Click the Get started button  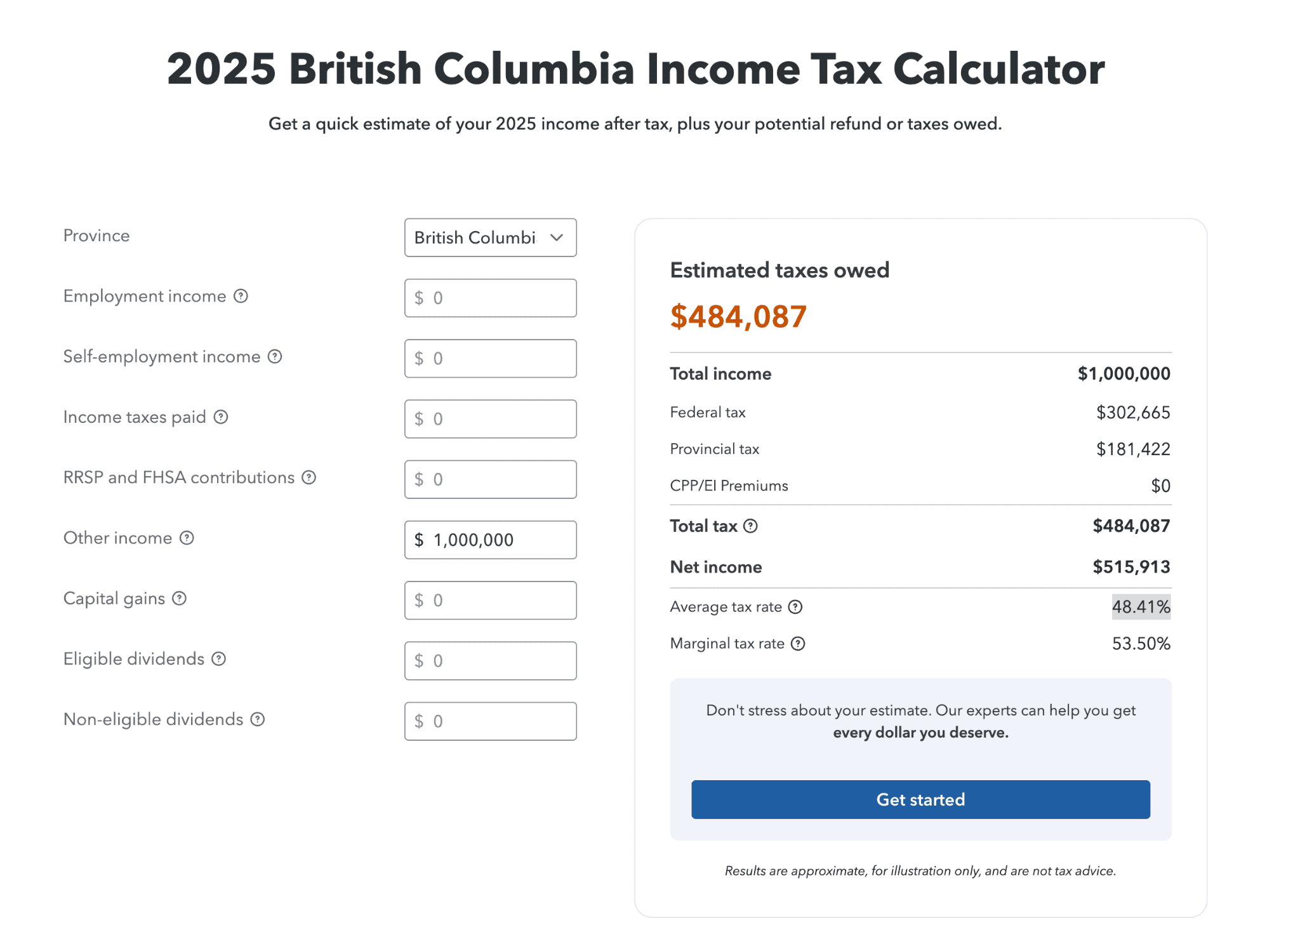click(920, 799)
